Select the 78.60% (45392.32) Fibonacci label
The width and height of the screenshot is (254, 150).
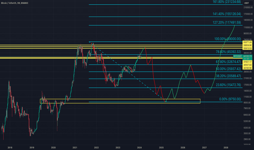coord(228,52)
